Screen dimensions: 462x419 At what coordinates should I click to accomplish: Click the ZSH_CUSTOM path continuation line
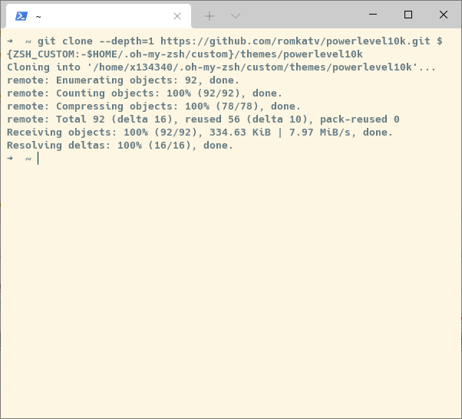[185, 54]
